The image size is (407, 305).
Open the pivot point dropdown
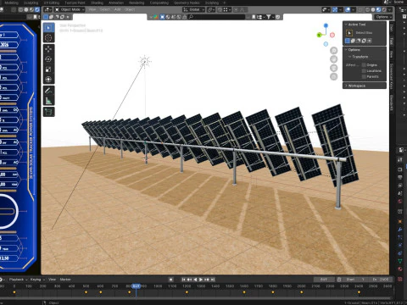[211, 9]
